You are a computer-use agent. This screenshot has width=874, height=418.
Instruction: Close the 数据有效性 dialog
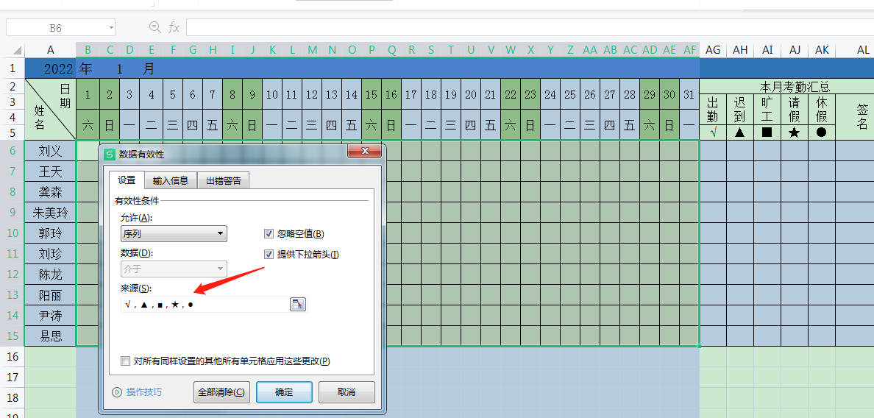pyautogui.click(x=366, y=152)
